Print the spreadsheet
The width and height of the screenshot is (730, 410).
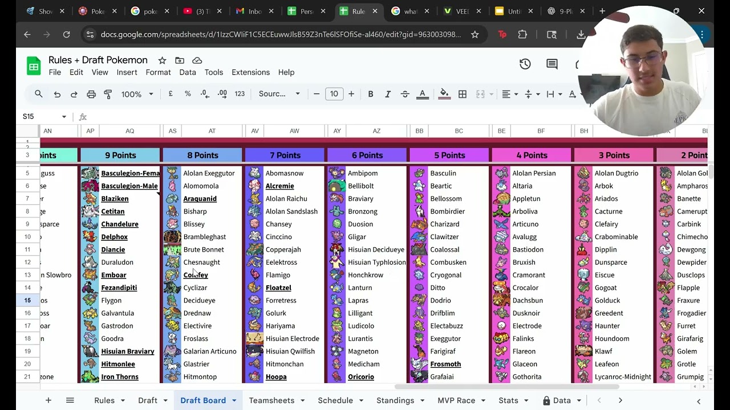pos(91,94)
